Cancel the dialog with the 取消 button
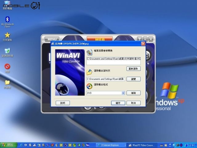Viewport: 197px width, 148px height. click(x=133, y=103)
